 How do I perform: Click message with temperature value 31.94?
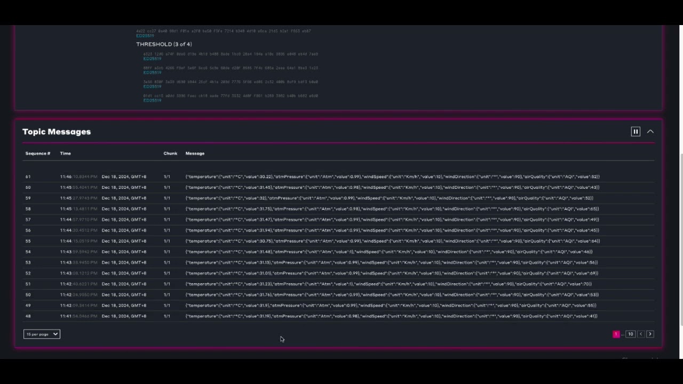[x=392, y=230]
